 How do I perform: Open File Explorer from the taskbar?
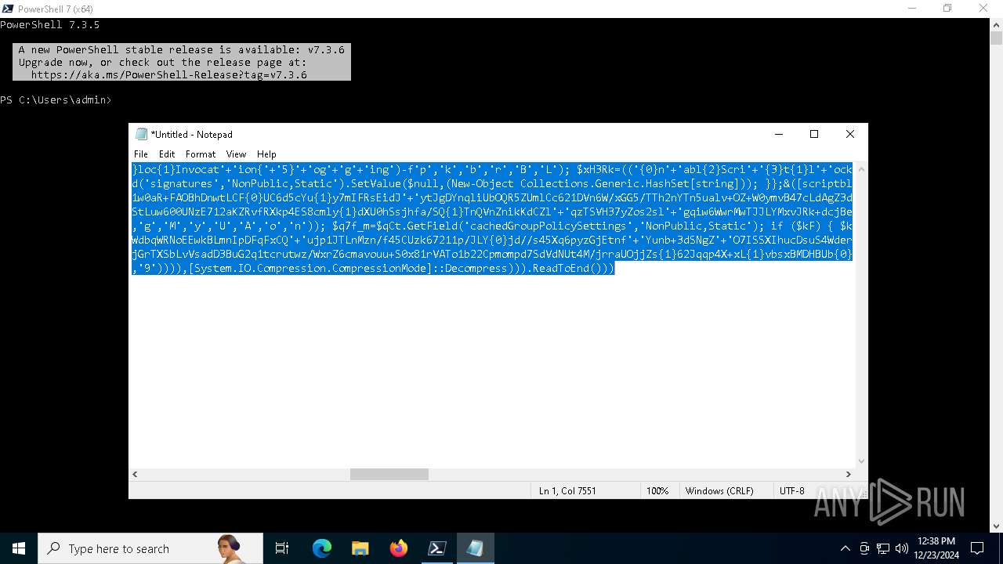360,548
